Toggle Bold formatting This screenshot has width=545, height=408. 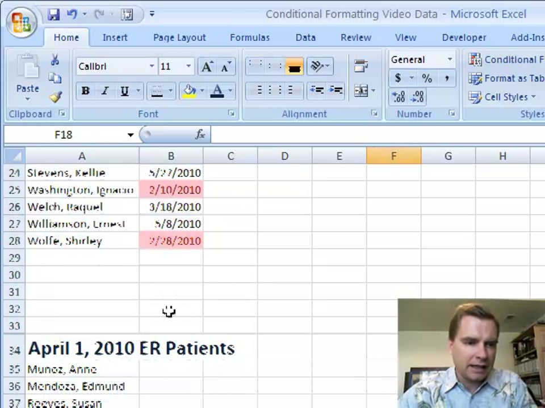click(x=85, y=91)
